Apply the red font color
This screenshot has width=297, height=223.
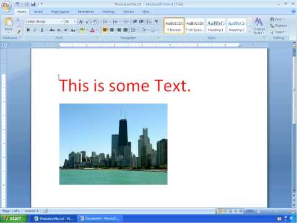(x=92, y=30)
